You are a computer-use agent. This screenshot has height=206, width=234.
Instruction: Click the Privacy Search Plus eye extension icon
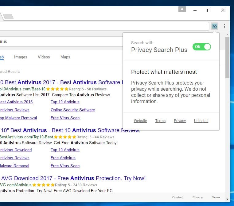pos(215,26)
